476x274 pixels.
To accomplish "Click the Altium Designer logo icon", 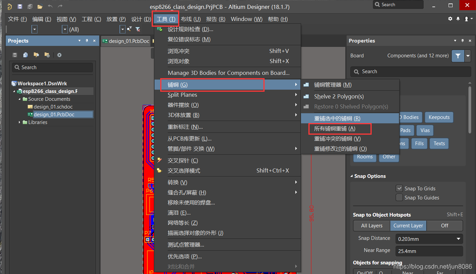I will [x=9, y=6].
